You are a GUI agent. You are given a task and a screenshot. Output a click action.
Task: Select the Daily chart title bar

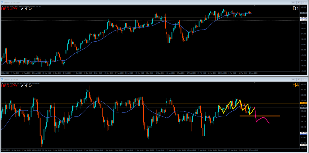pyautogui.click(x=121, y=2)
